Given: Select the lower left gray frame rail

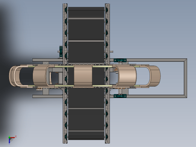Looking at the screenshot, I should point(47,96).
